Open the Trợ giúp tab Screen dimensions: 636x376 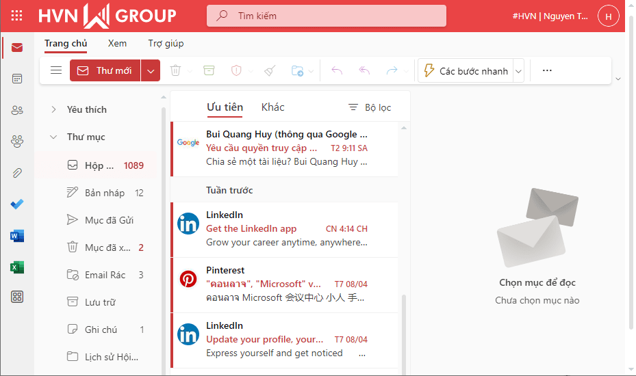click(x=166, y=43)
